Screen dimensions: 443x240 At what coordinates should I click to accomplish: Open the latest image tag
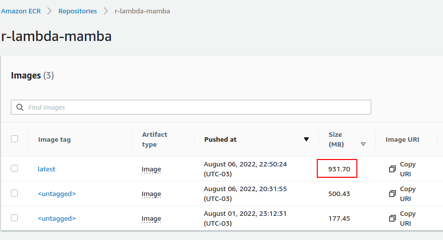47,169
